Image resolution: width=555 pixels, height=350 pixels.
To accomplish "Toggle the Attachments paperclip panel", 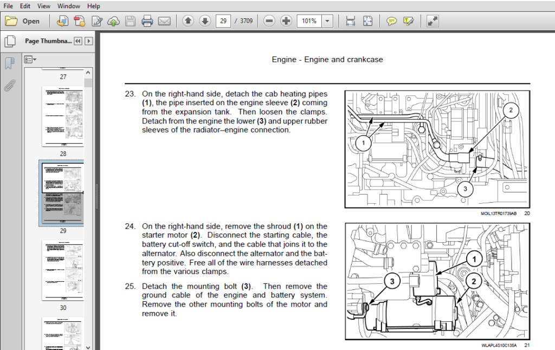I will pyautogui.click(x=10, y=85).
